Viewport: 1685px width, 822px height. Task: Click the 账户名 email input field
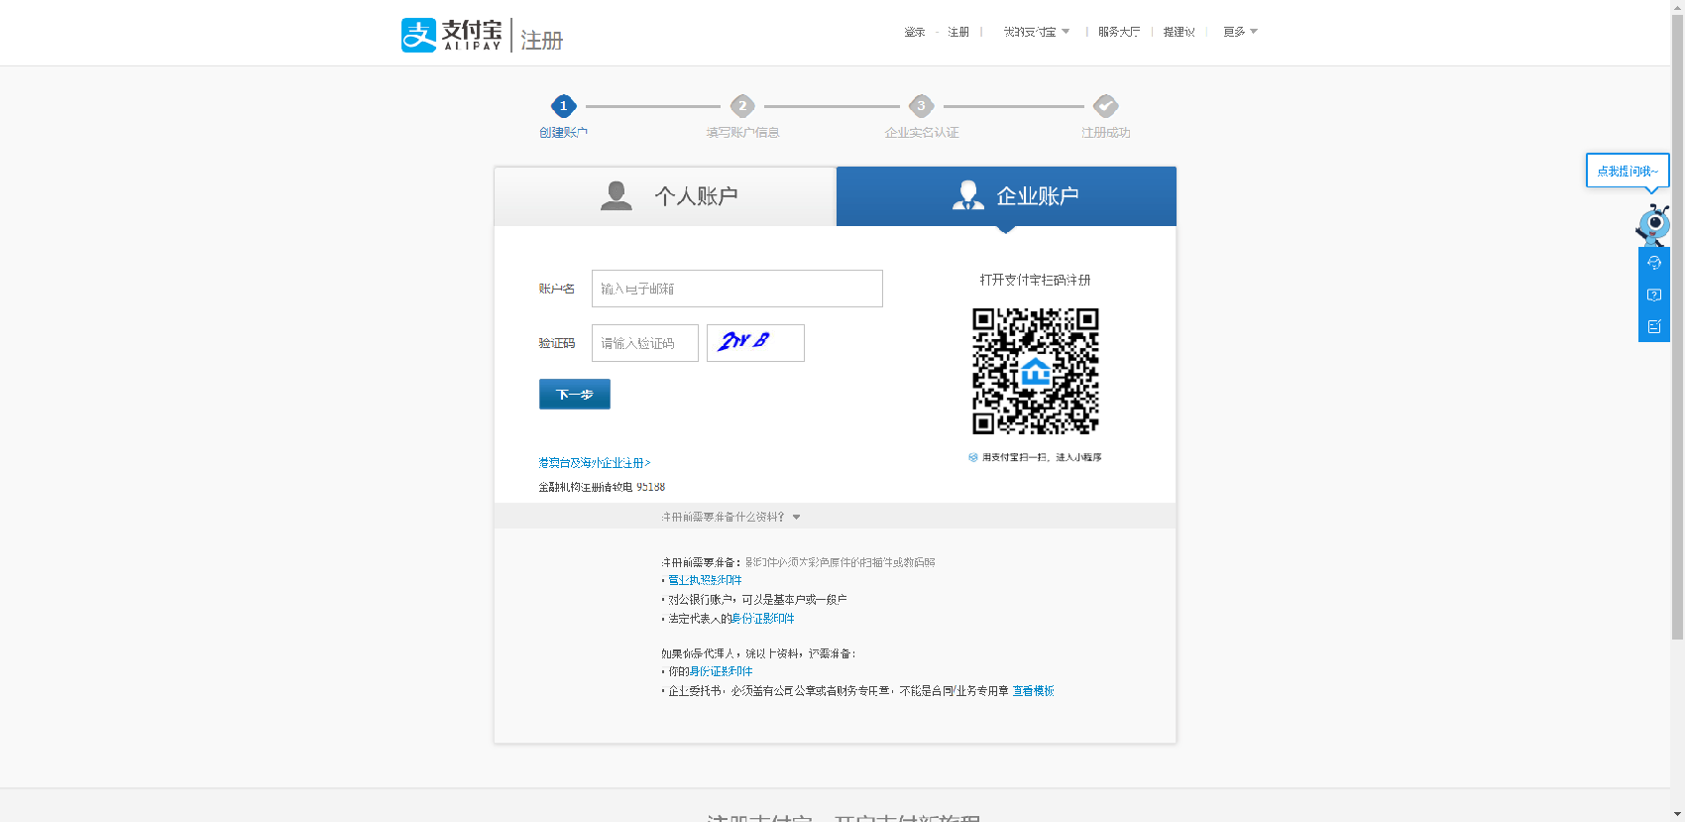point(736,289)
